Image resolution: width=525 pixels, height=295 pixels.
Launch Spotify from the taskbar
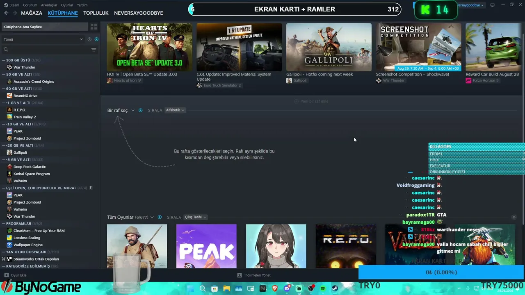[x=323, y=288]
